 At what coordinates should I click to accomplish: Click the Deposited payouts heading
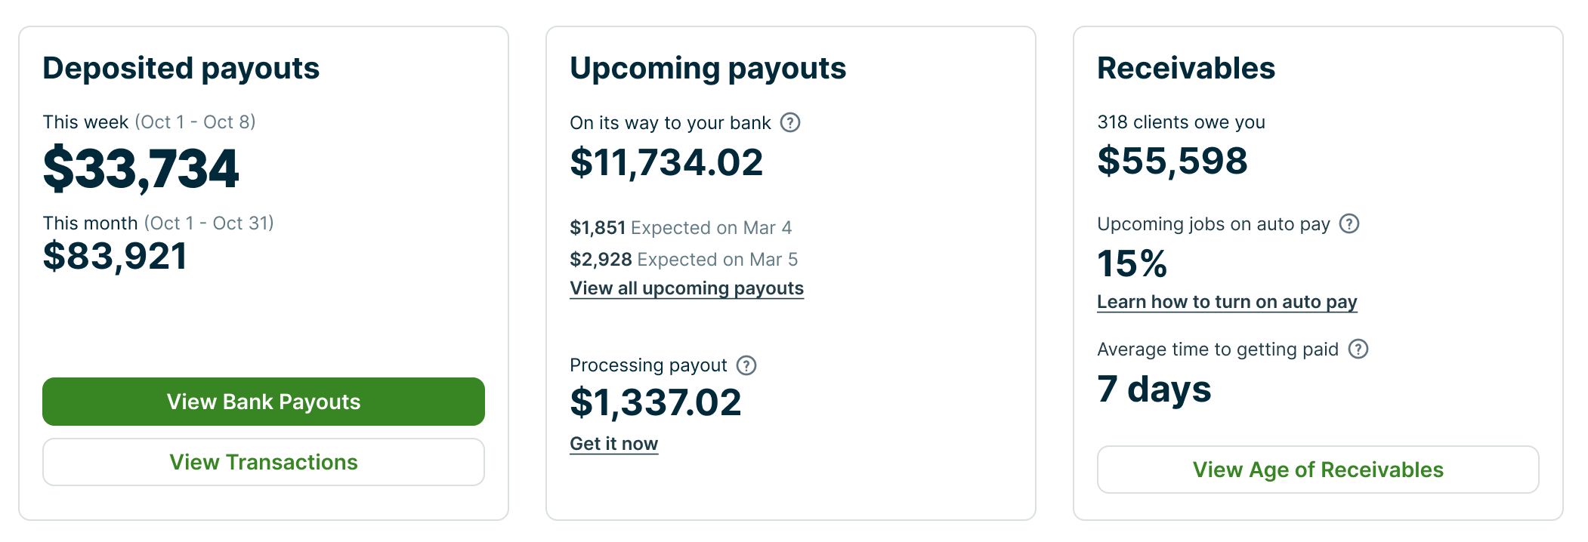tap(181, 68)
